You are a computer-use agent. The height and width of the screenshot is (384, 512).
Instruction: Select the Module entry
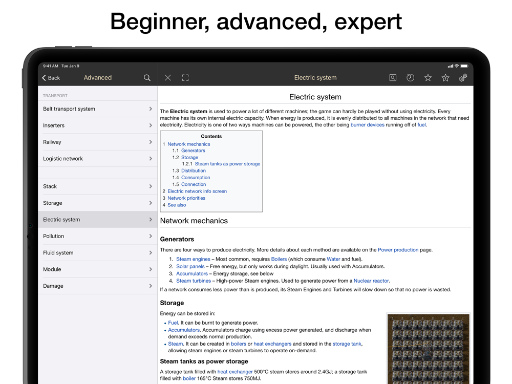tap(98, 269)
